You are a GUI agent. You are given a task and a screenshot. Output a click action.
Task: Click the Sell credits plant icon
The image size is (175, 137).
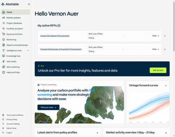[x=3, y=61]
